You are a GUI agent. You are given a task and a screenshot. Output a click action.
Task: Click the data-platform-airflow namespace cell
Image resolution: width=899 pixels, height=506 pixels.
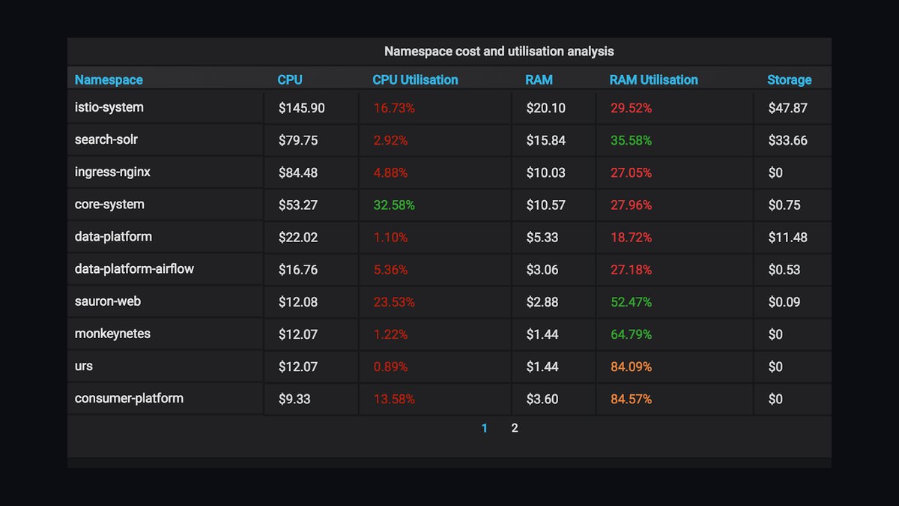tap(166, 269)
